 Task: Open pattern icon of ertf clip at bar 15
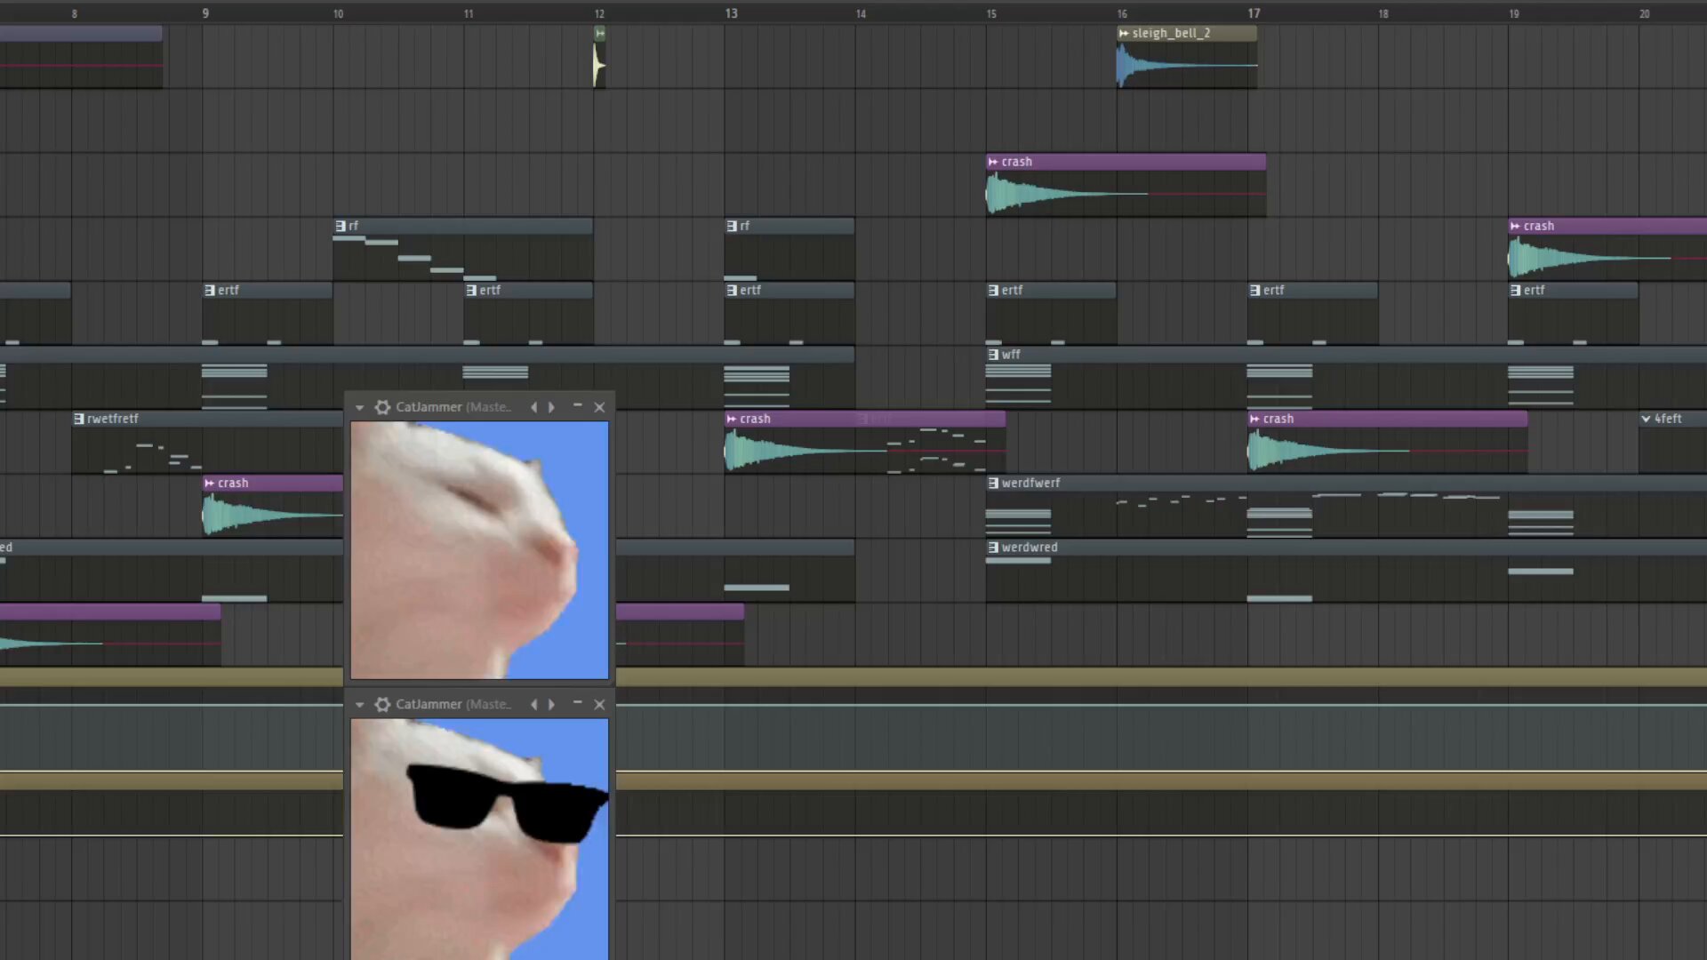coord(993,290)
